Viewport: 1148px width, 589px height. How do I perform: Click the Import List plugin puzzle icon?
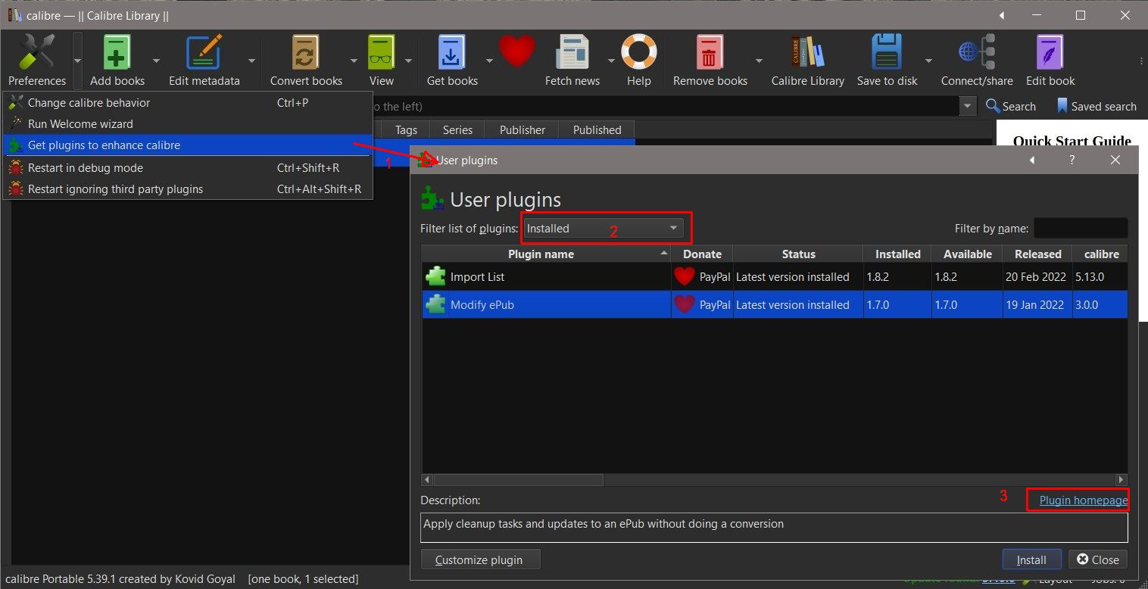pos(435,276)
